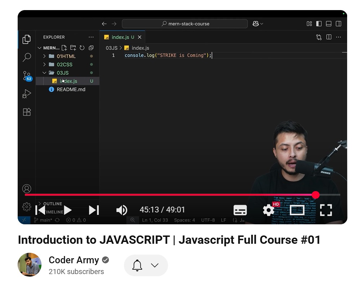Toggle the bottom panel
The height and width of the screenshot is (282, 363).
pos(328,24)
